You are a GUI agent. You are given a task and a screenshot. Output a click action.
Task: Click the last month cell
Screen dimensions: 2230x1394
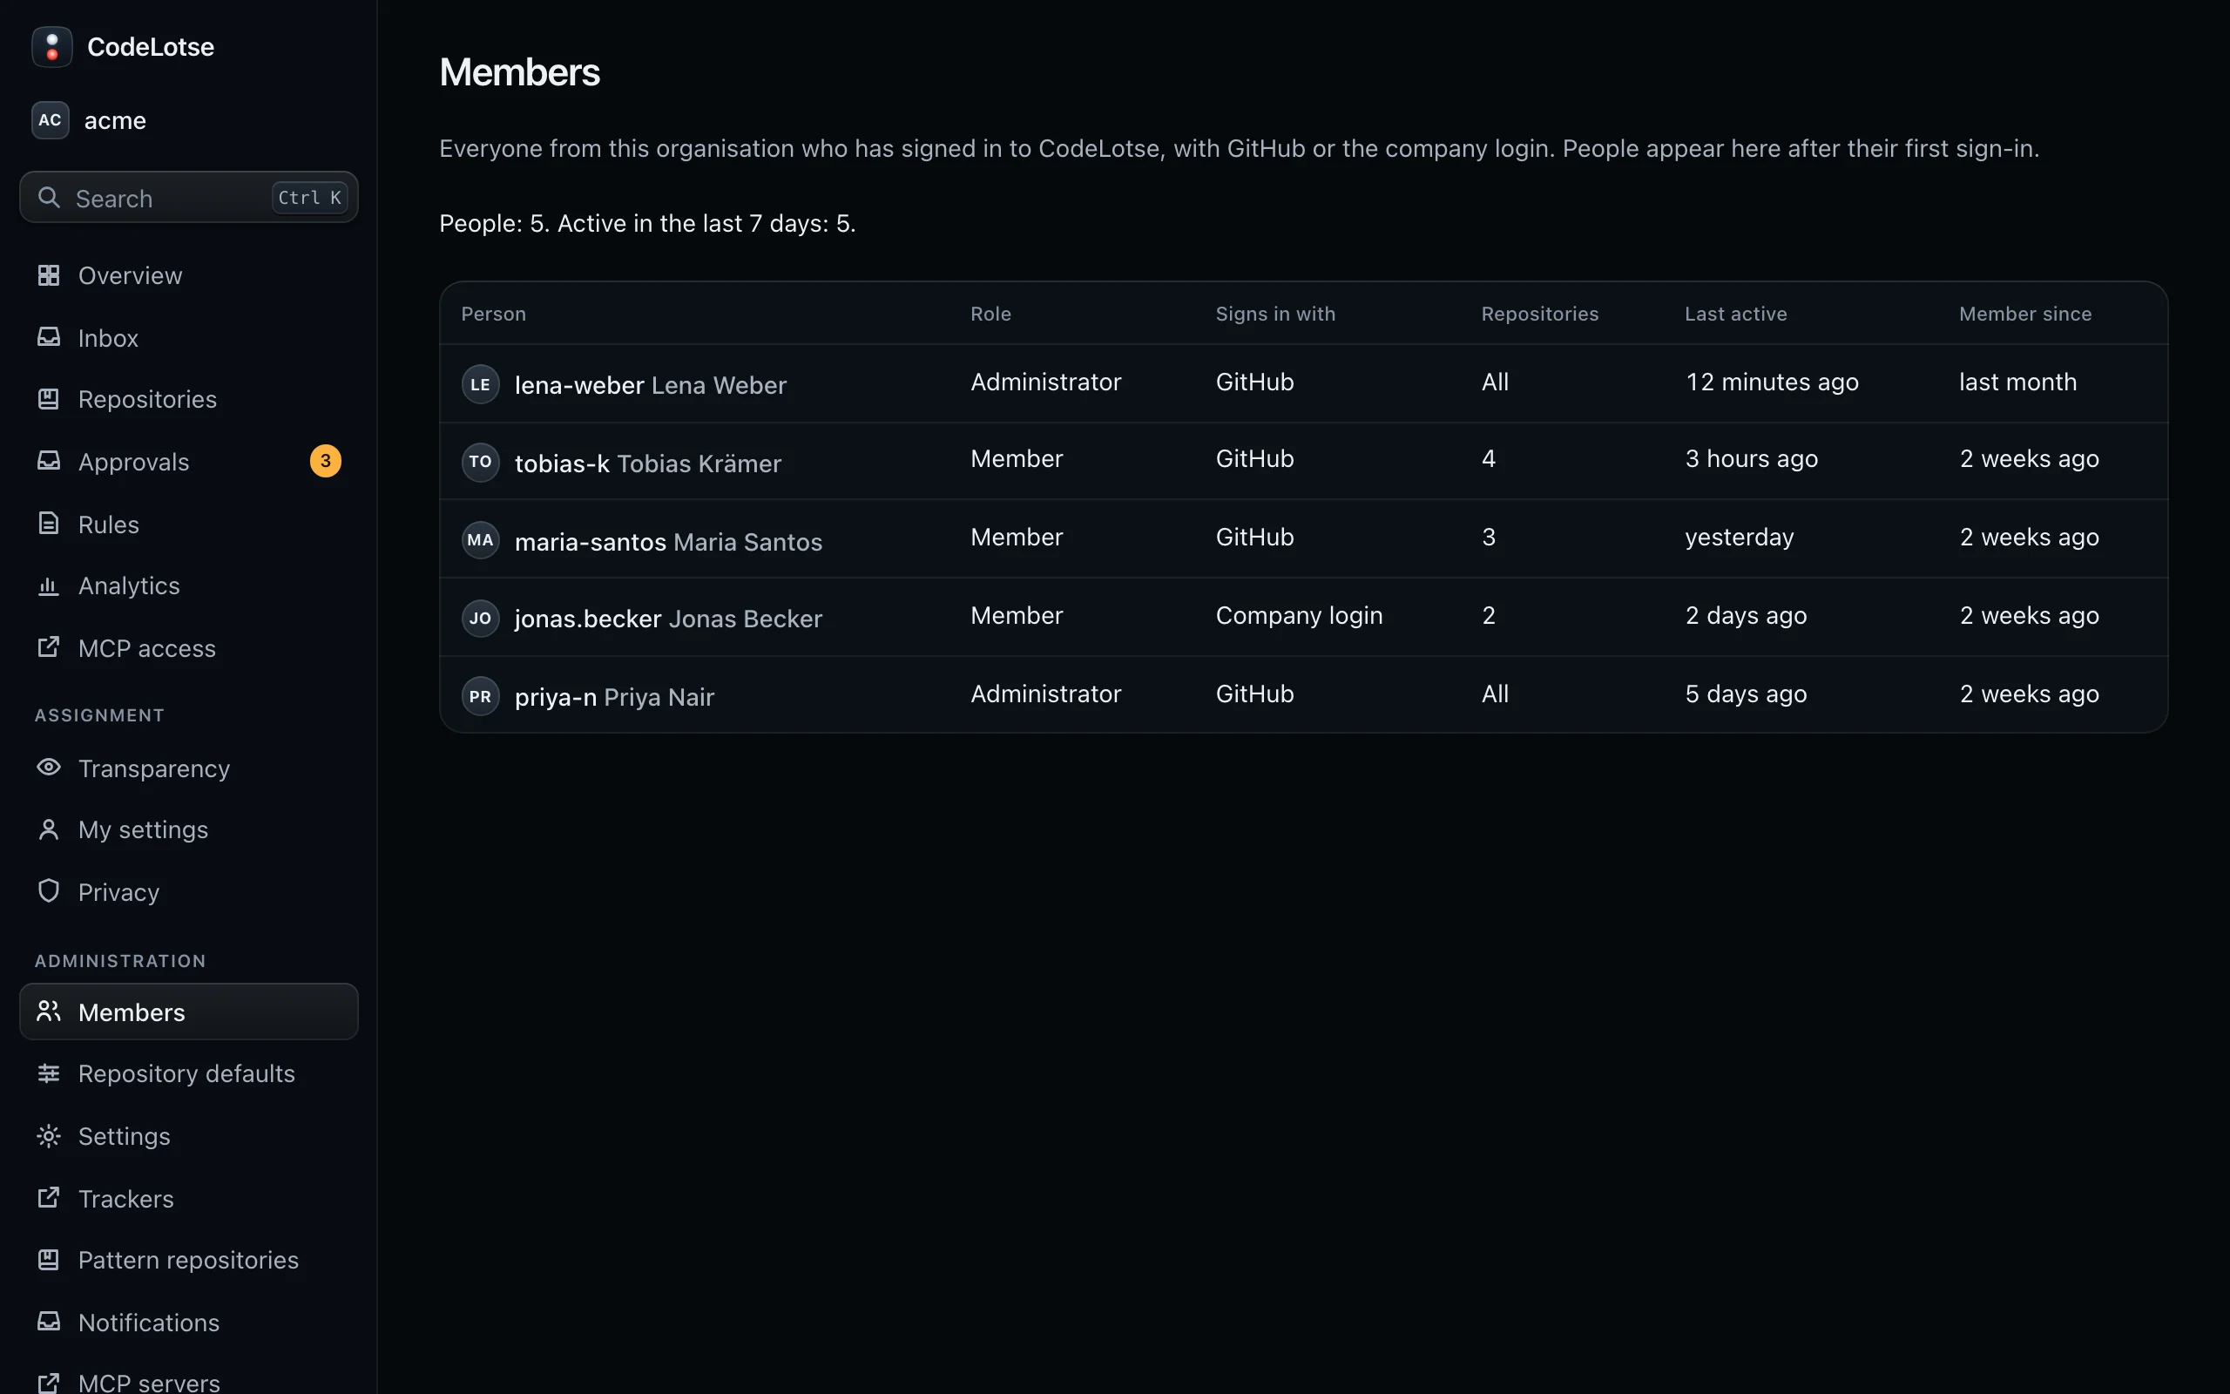tap(2018, 382)
